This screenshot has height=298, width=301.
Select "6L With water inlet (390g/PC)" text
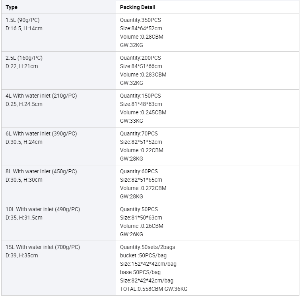point(41,133)
